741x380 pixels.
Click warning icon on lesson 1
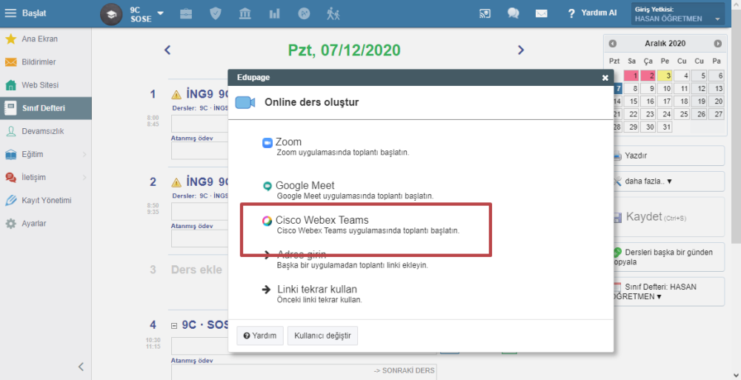point(176,95)
